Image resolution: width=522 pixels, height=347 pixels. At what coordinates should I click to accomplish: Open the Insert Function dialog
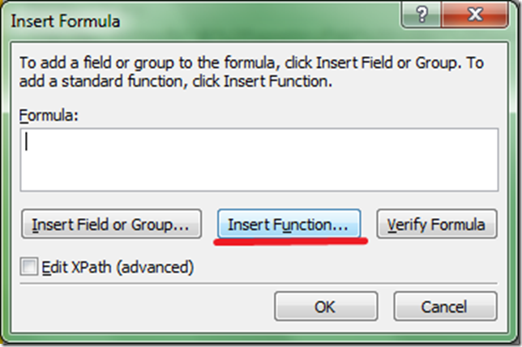pos(288,225)
